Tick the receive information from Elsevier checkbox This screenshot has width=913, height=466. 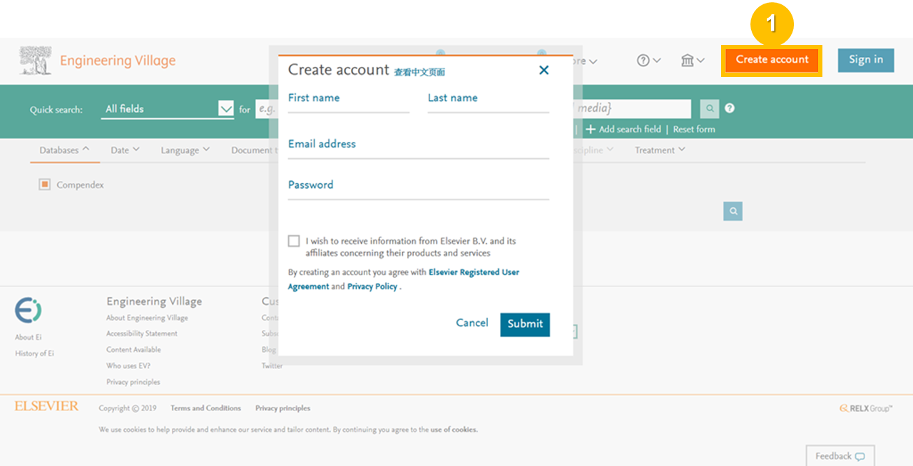[x=294, y=241]
